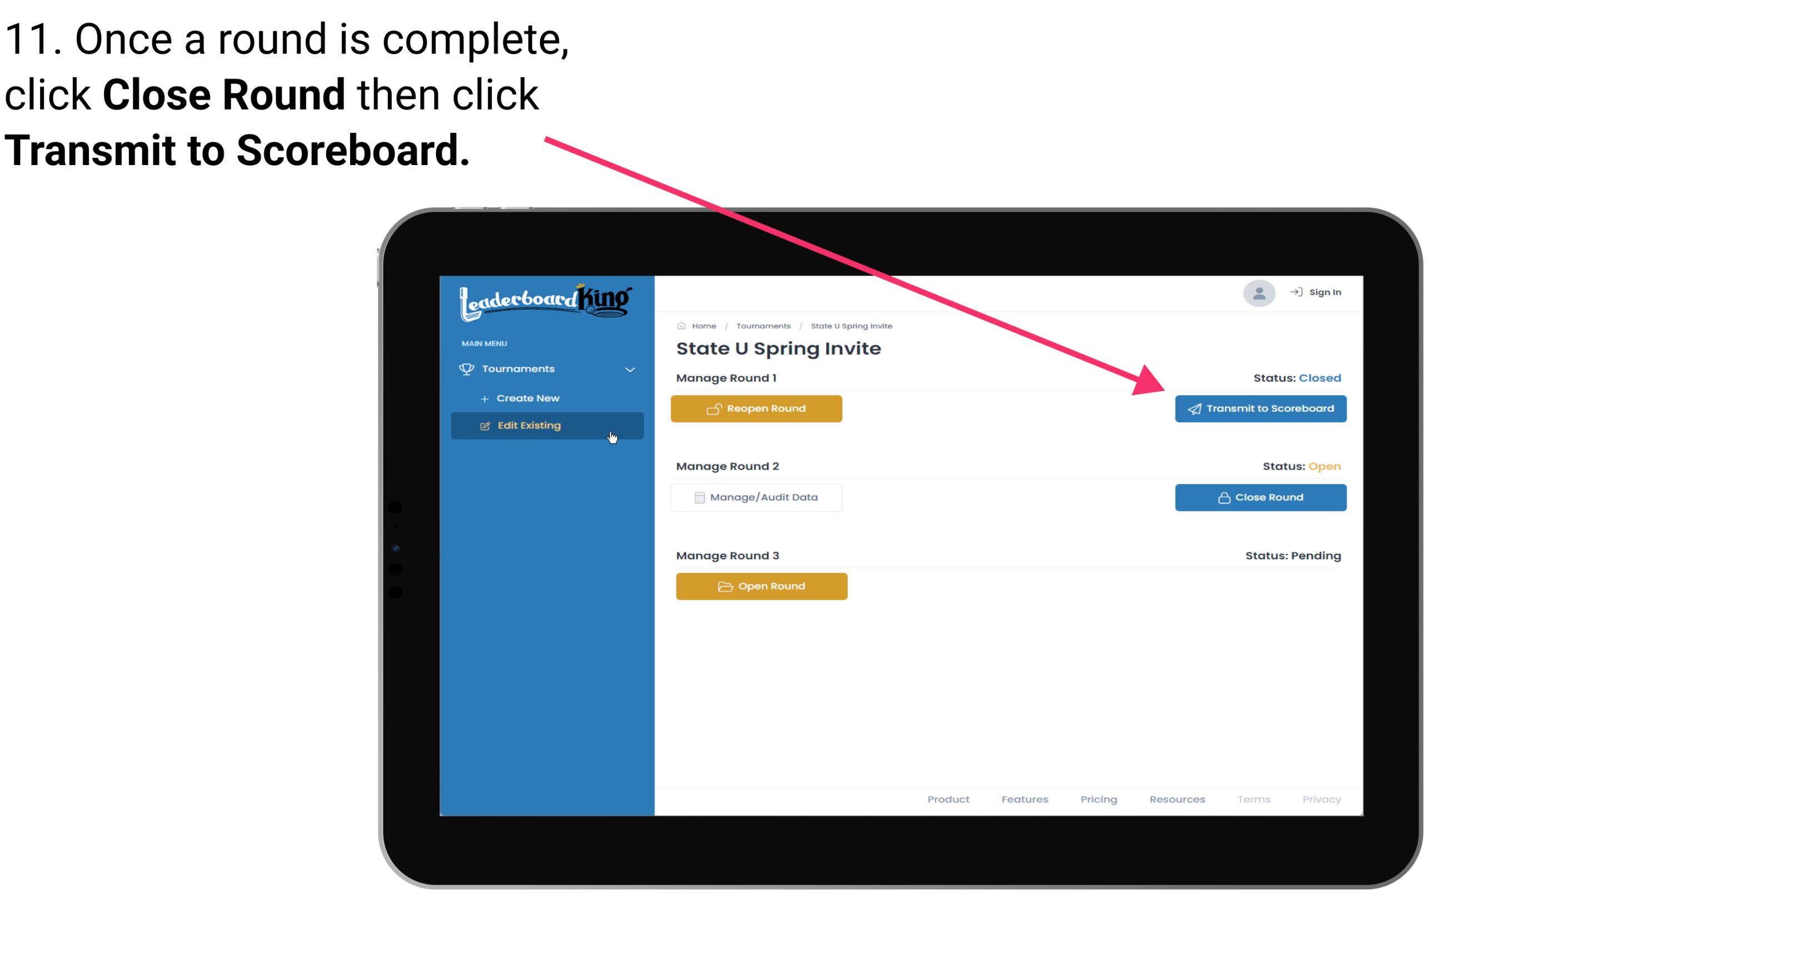Screen dimensions: 1797x967
Task: Click the Reopen Round icon for Round 1
Action: pyautogui.click(x=714, y=408)
